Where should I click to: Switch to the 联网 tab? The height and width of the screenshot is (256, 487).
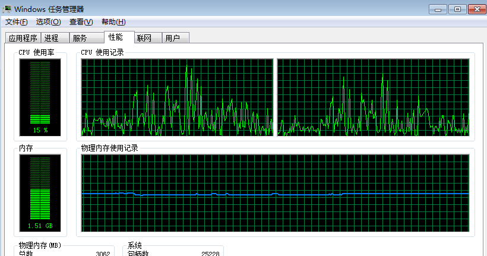[x=148, y=38]
